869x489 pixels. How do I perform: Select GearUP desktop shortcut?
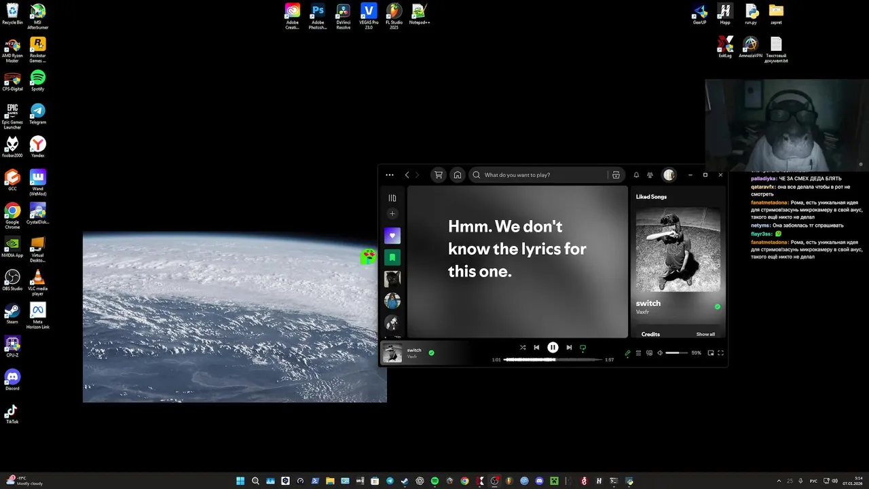click(x=699, y=14)
